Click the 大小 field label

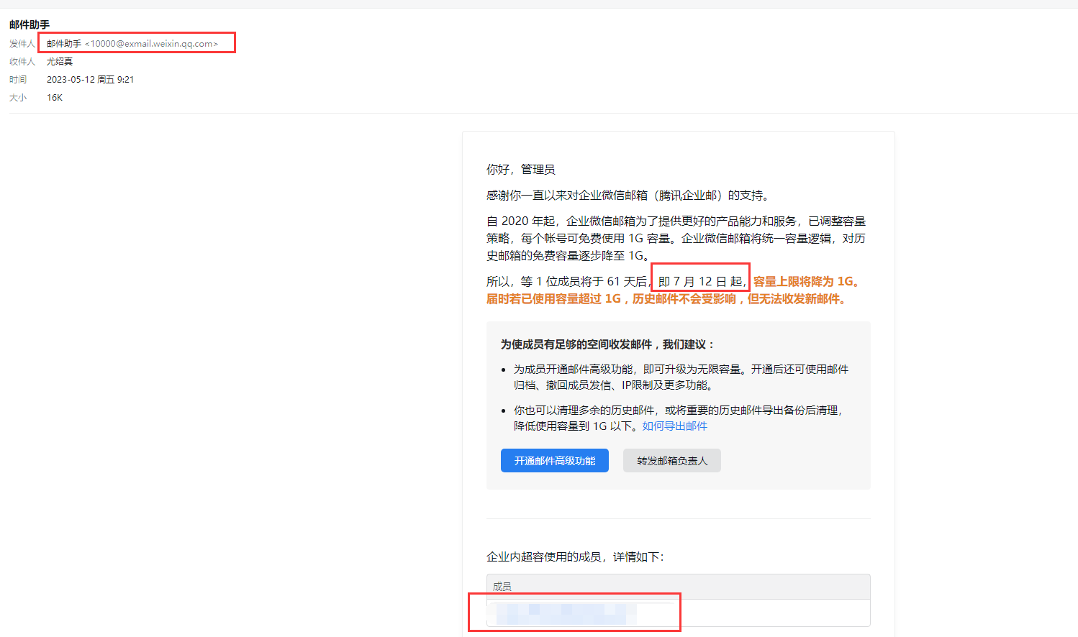pyautogui.click(x=18, y=98)
